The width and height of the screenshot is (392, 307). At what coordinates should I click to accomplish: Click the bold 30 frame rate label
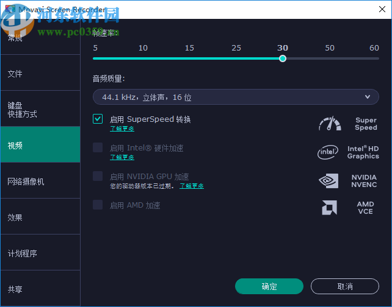(283, 48)
